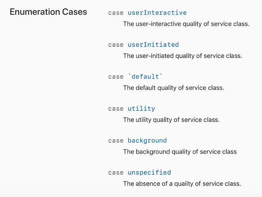Click the background quality of service description
Image resolution: width=262 pixels, height=197 pixels.
[x=180, y=152]
